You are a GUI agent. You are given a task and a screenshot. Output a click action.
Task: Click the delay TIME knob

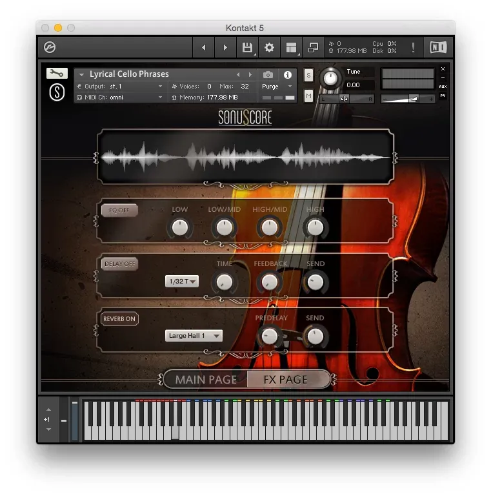click(225, 282)
